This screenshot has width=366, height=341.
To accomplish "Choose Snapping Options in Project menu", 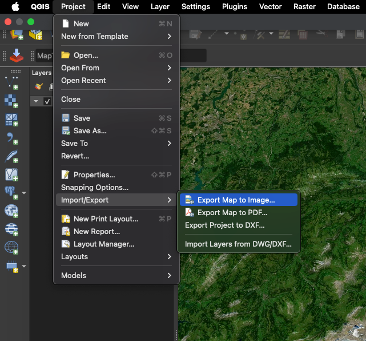I will coord(116,187).
